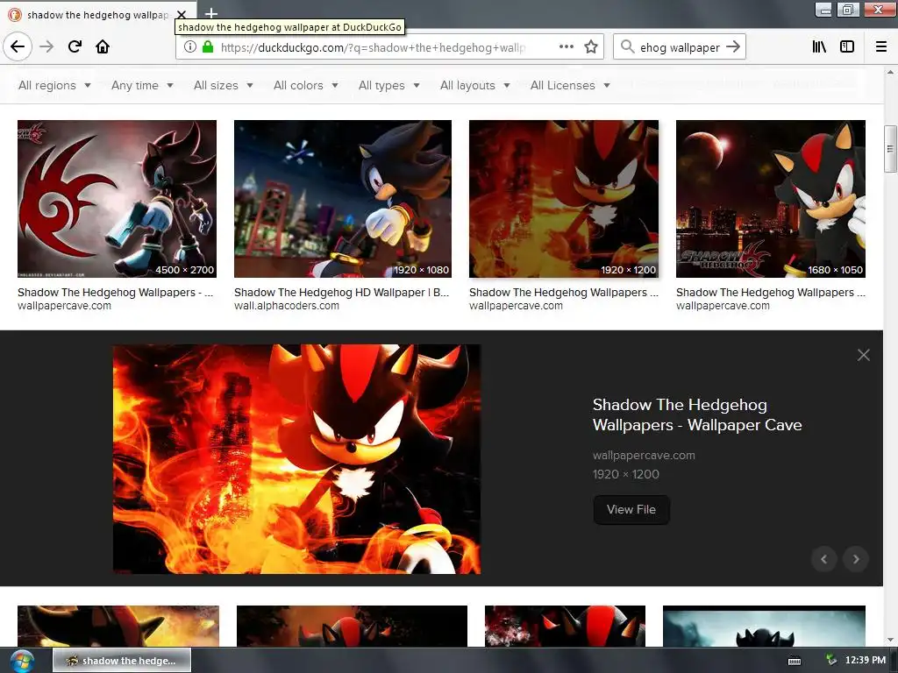Open the 4500 × 2700 Shadow with gun thumbnail
Viewport: 898px width, 673px height.
tap(117, 199)
